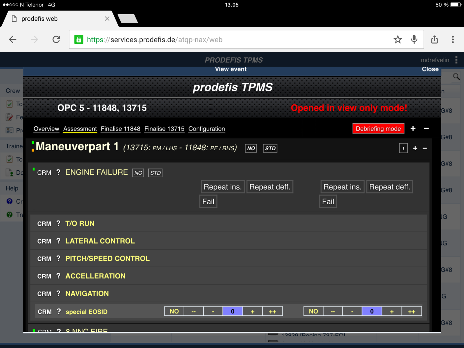Select NO in left EOSID rating
Screen dimensions: 464x348
coord(174,311)
